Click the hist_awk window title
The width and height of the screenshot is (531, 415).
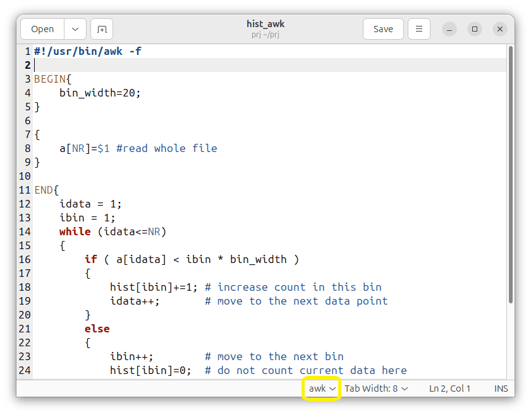pyautogui.click(x=265, y=25)
